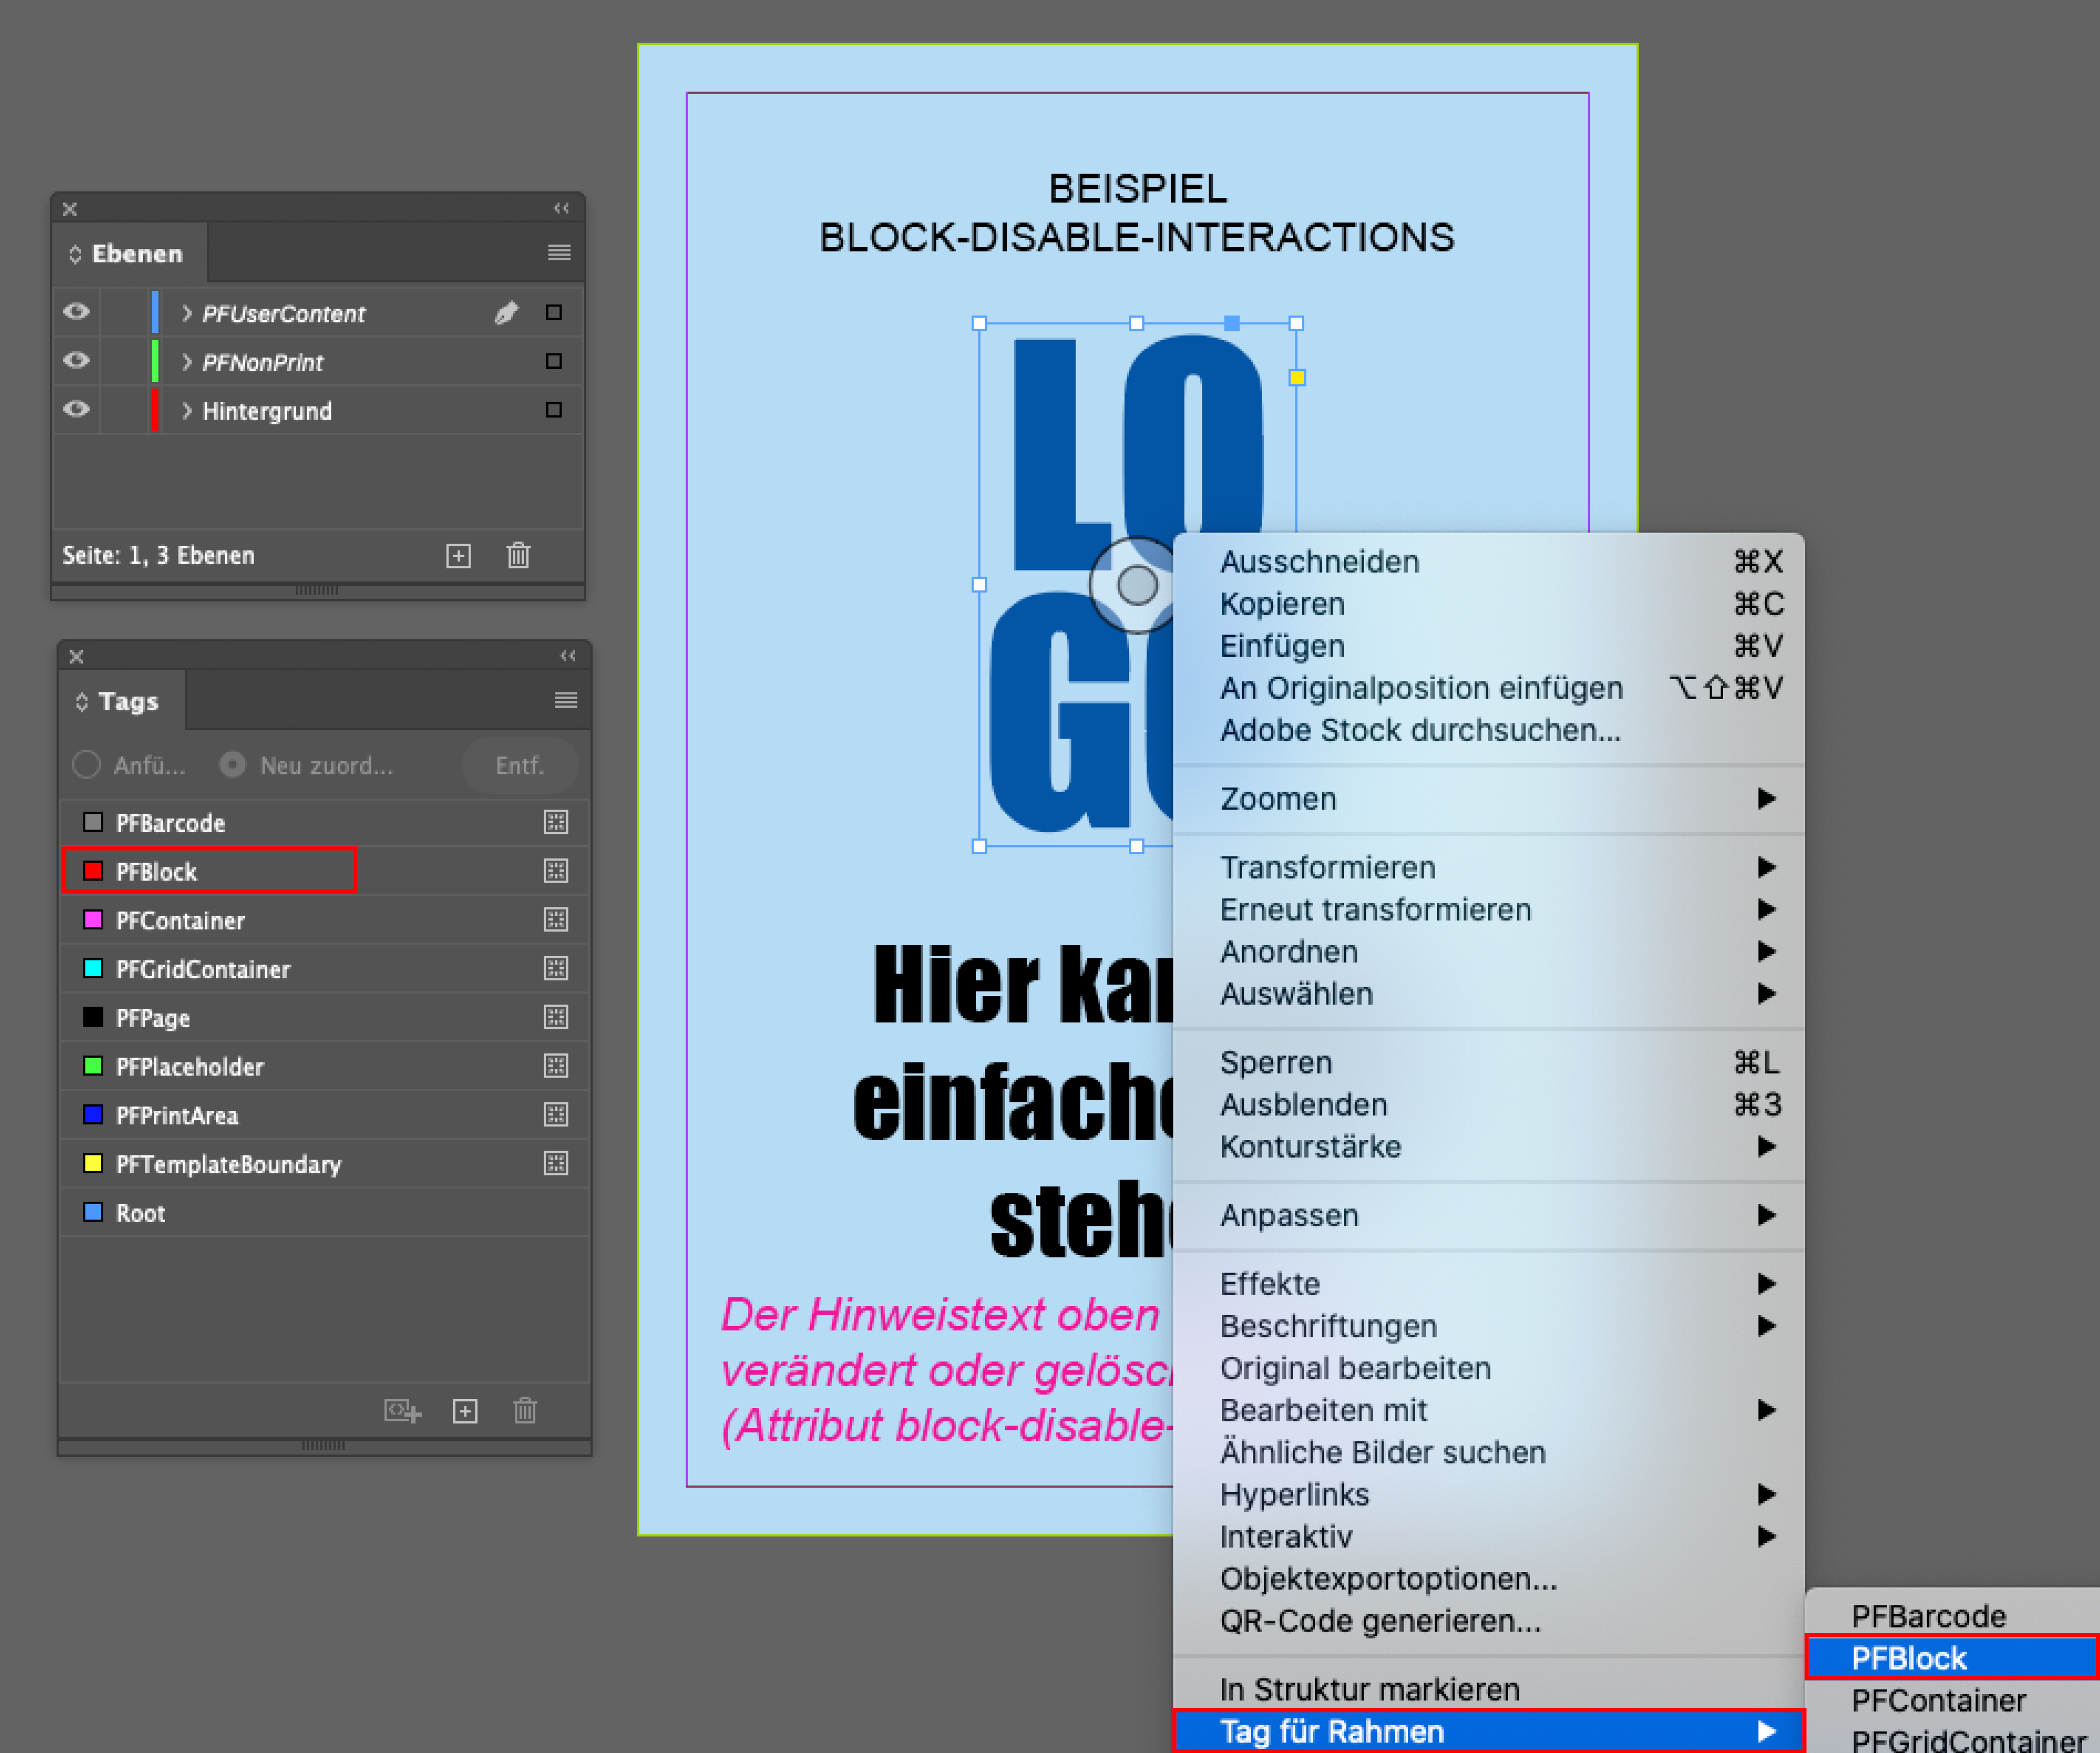The height and width of the screenshot is (1753, 2100).
Task: Expand the Hintergrund layer contents
Action: [187, 411]
